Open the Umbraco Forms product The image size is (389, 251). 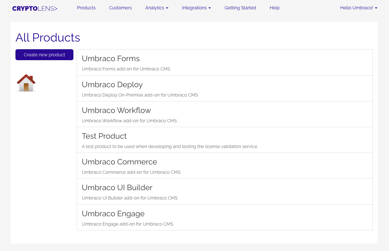[x=111, y=59]
